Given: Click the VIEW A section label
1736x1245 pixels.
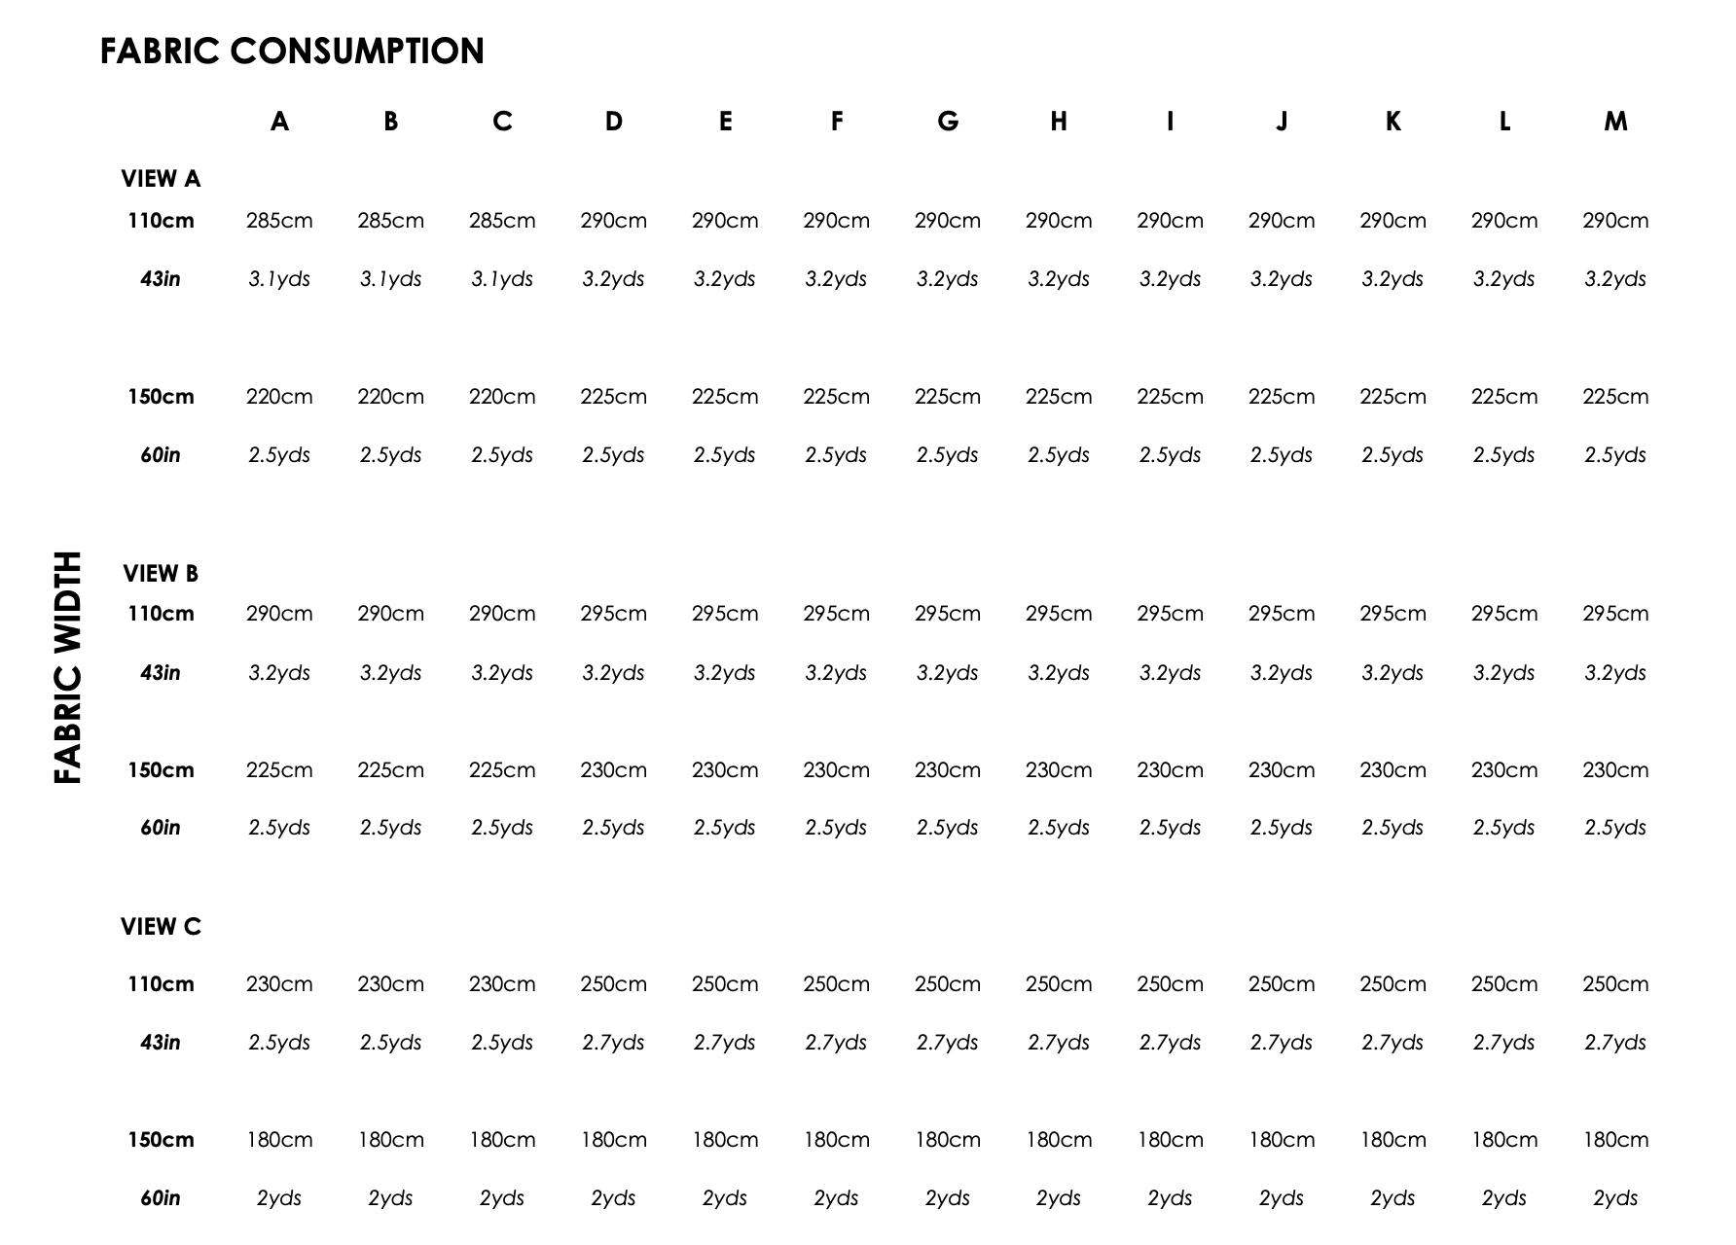Looking at the screenshot, I should [x=161, y=179].
